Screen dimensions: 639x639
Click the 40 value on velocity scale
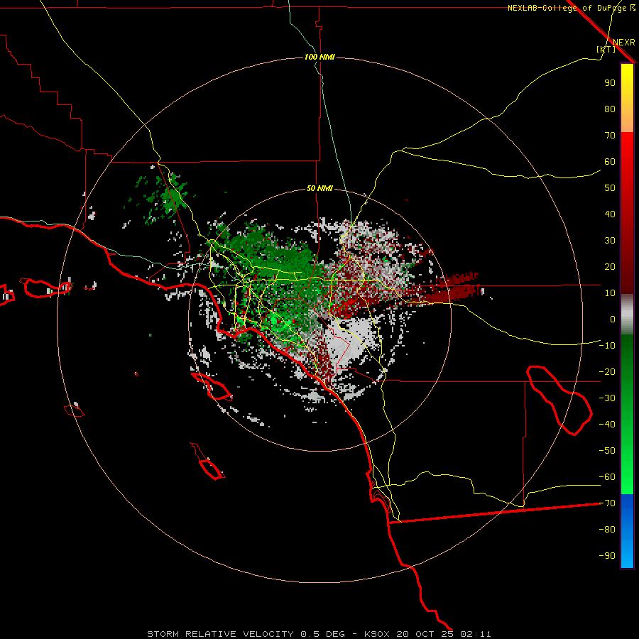[610, 214]
